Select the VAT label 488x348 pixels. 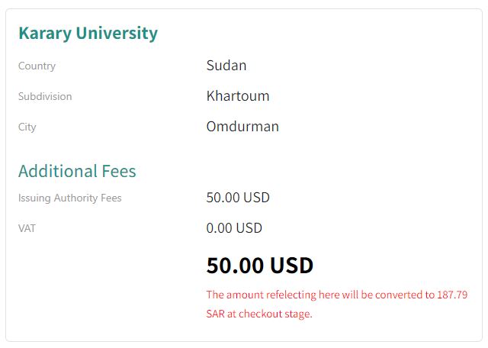tap(27, 228)
